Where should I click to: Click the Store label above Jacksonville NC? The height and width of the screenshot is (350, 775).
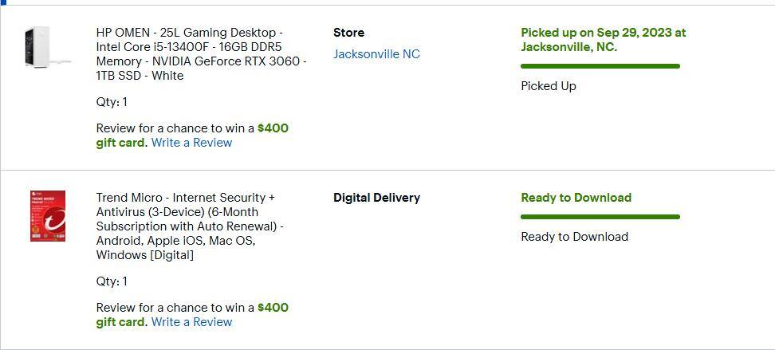(x=348, y=33)
